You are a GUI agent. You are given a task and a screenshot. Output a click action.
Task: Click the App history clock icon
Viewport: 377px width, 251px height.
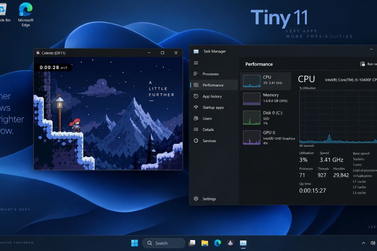pos(196,96)
